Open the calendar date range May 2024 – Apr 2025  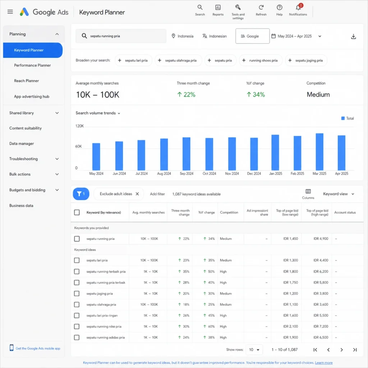[296, 36]
